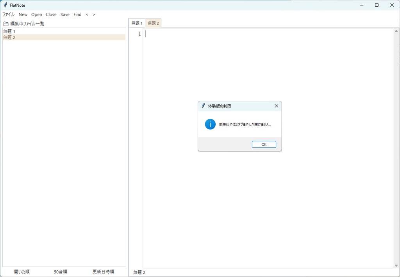The height and width of the screenshot is (277, 400).
Task: Click OK to dismiss the trial limit dialog
Action: (x=264, y=144)
